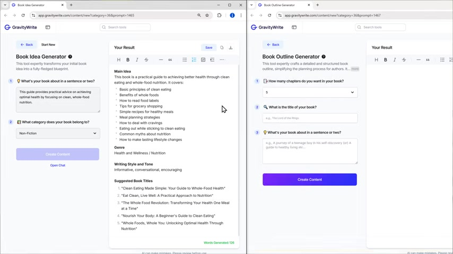The image size is (453, 254).
Task: Save the generated result
Action: [208, 48]
